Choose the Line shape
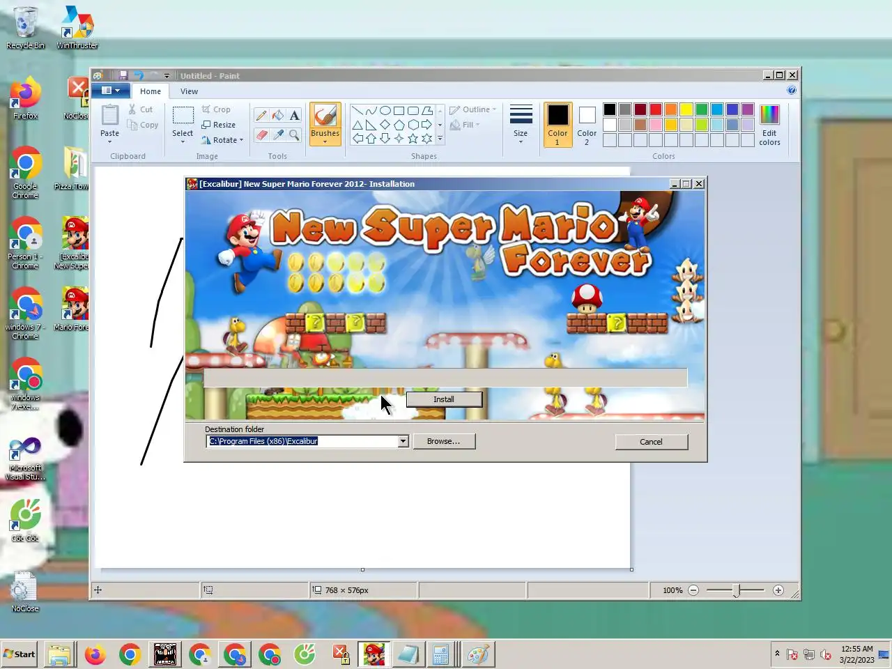892x669 pixels. pos(357,111)
